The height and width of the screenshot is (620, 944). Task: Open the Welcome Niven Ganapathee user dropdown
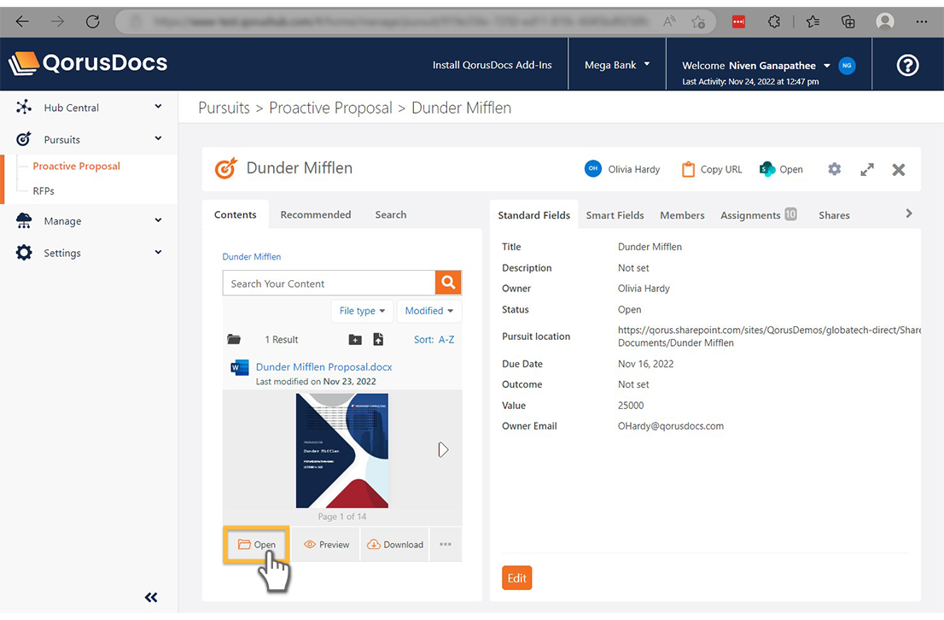[x=755, y=65]
